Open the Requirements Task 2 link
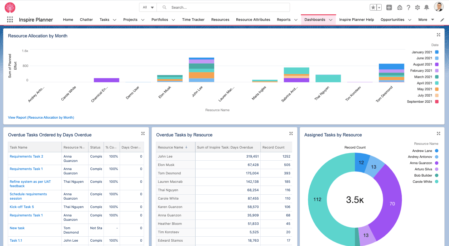Image resolution: width=449 pixels, height=246 pixels. pos(27,156)
